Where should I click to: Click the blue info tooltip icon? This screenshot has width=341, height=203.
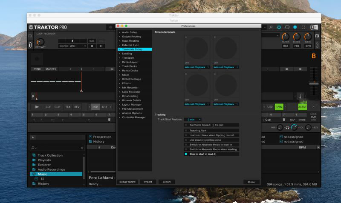pos(295,27)
